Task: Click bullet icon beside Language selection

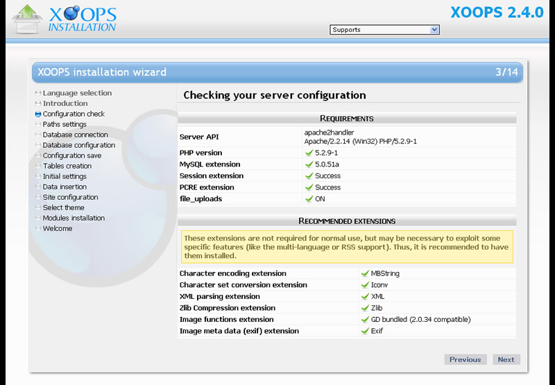Action: 38,93
